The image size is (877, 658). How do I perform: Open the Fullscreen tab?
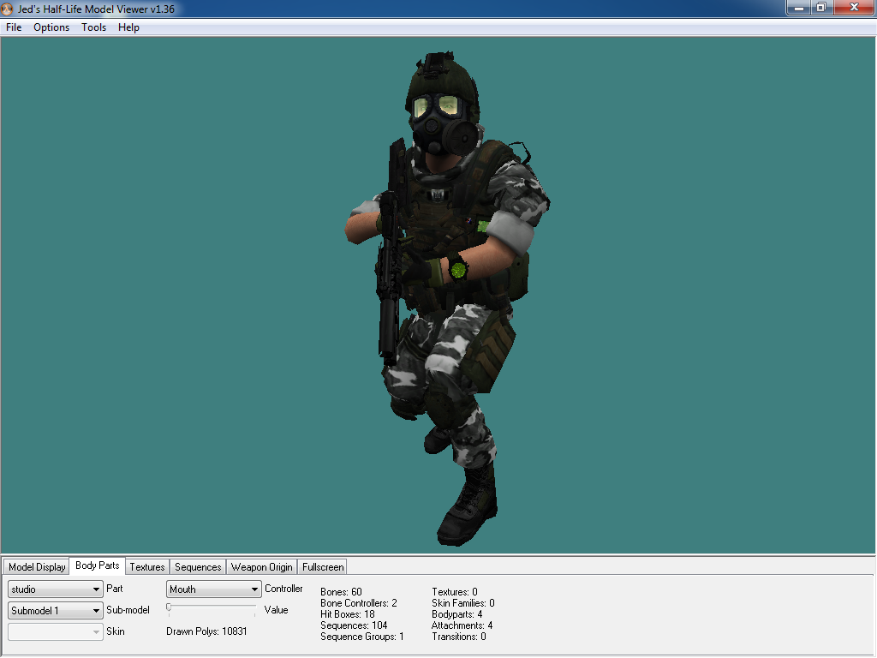(x=323, y=567)
